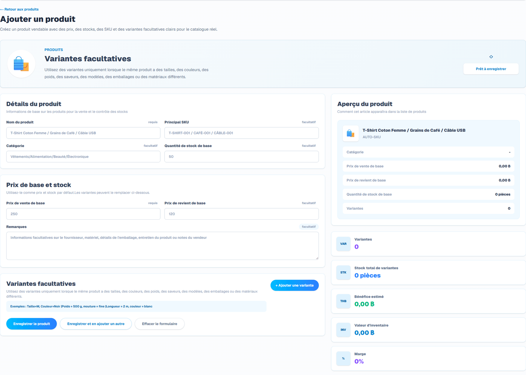
Task: Focus the Catégorie input field
Action: pos(83,157)
